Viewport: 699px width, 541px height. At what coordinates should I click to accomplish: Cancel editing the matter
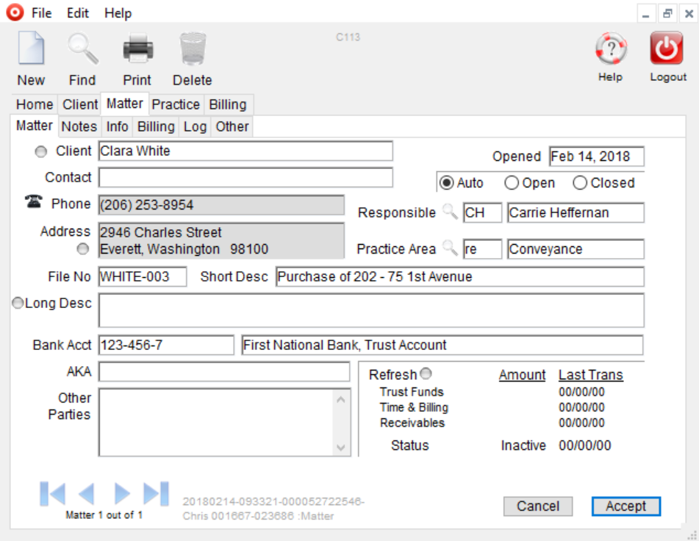pyautogui.click(x=538, y=506)
